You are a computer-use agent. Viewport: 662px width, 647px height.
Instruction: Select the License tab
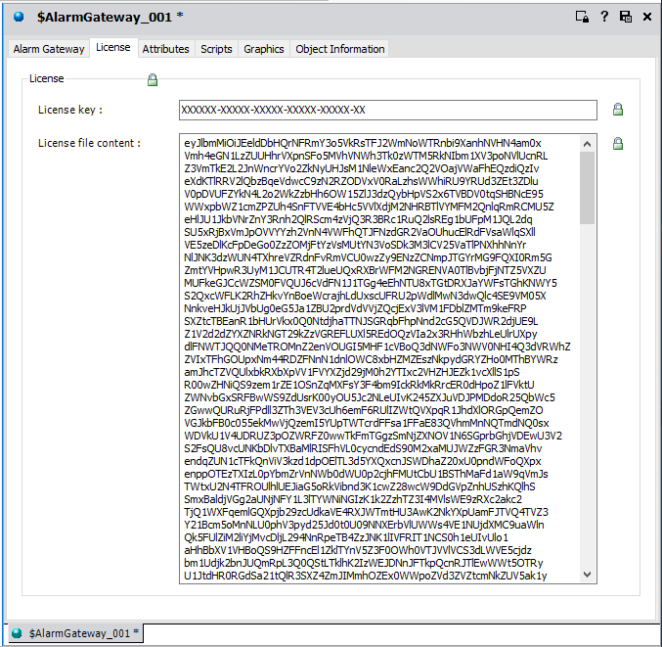[112, 48]
